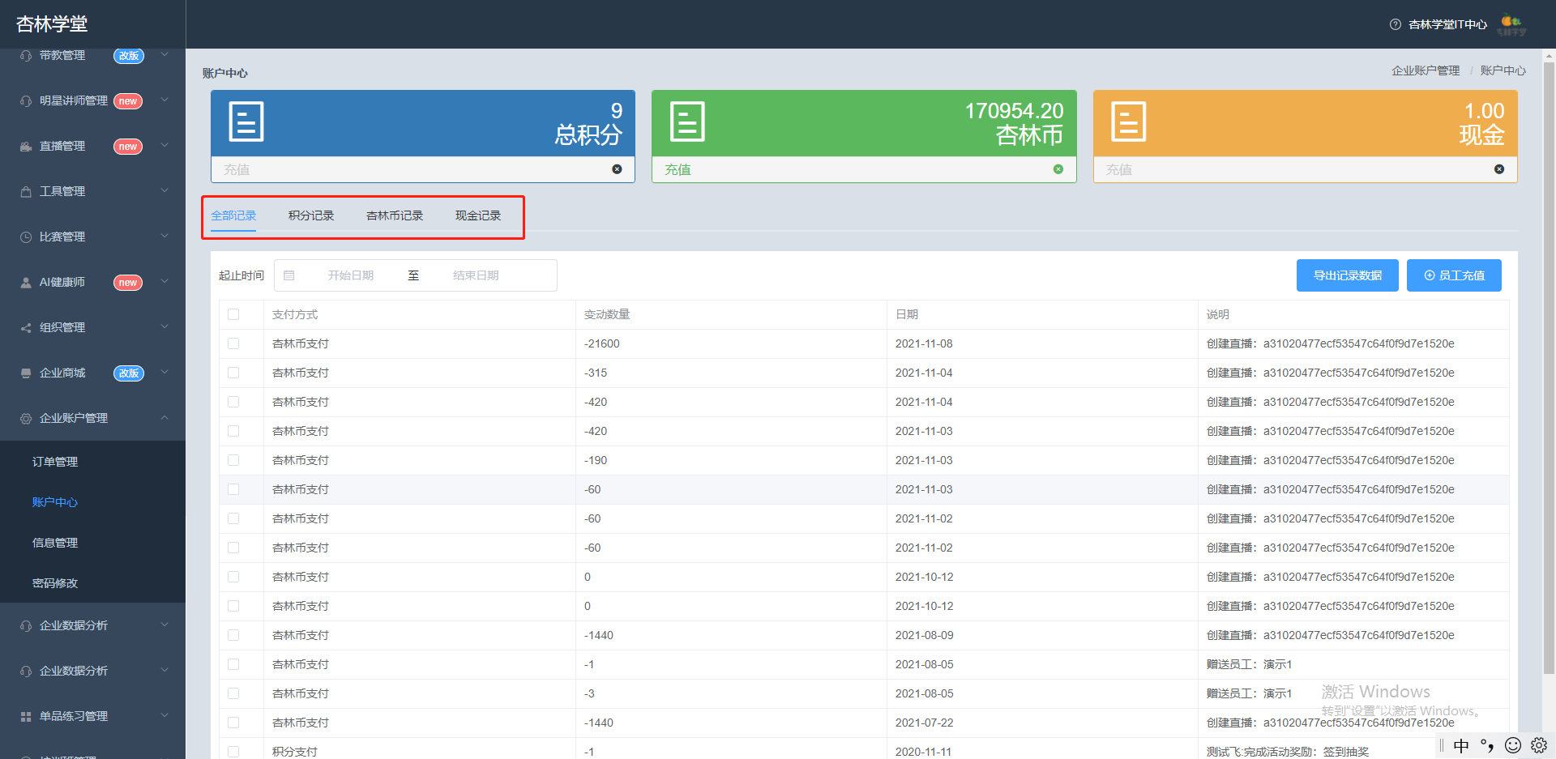
Task: Check the row with amount -190
Action: tap(233, 460)
